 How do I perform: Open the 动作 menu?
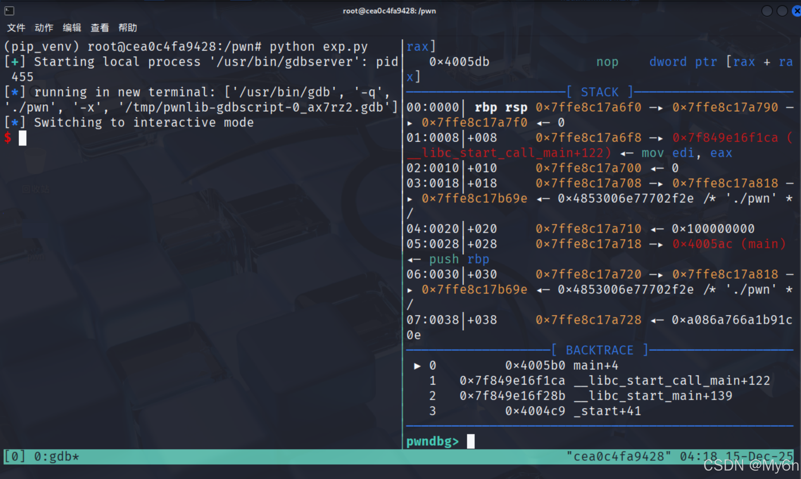click(44, 28)
